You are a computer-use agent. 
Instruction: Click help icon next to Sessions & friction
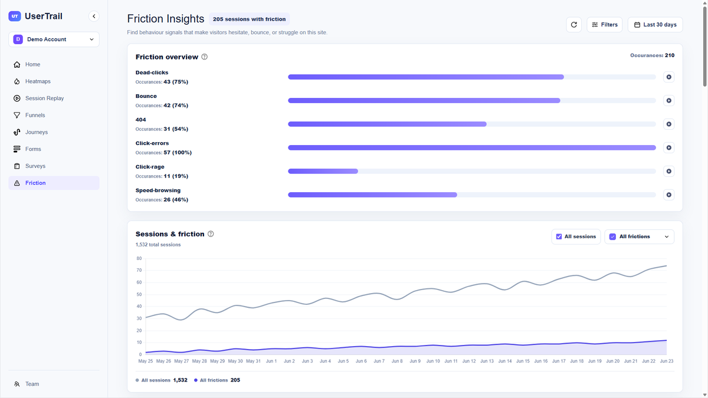pos(211,234)
